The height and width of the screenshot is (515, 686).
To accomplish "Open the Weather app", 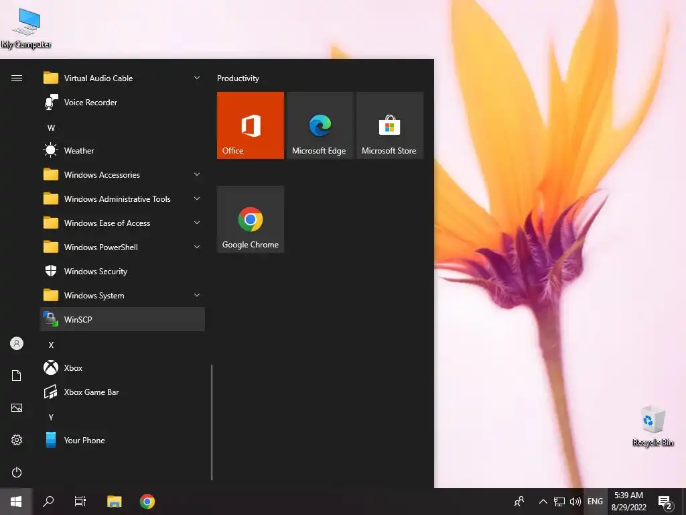I will (123, 151).
